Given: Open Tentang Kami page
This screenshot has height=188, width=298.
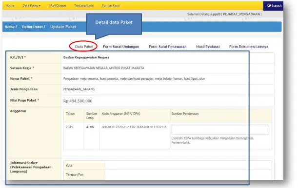Looking at the screenshot, I should tap(84, 6).
